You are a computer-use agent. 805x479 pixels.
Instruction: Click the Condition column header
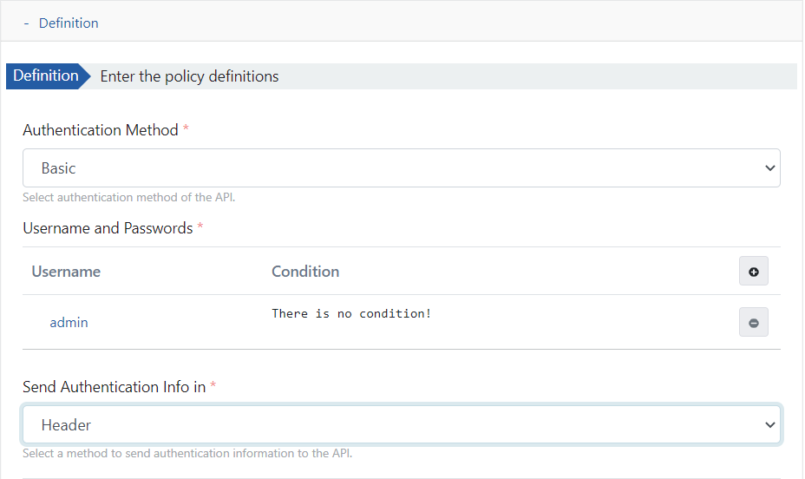pyautogui.click(x=305, y=272)
